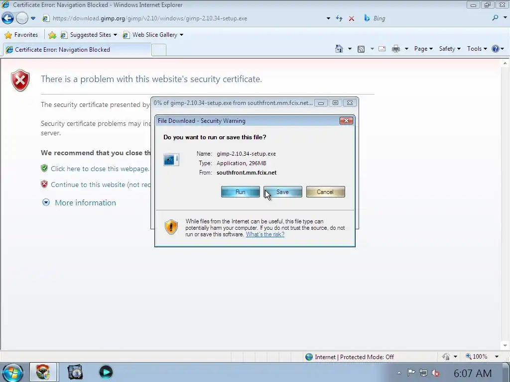
Task: Click the file name gimp-2.10.34-setup.exe text
Action: point(246,154)
